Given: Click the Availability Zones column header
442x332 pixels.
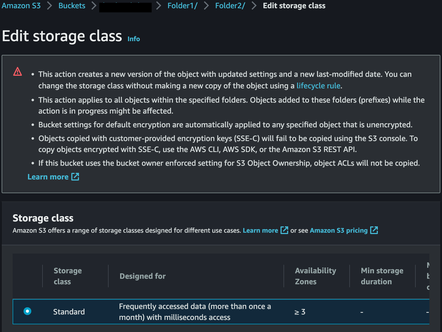Looking at the screenshot, I should point(315,276).
